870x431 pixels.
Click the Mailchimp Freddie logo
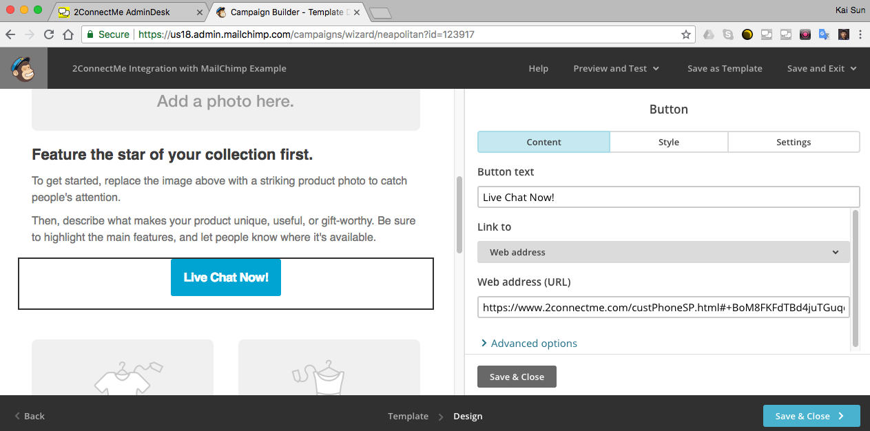pos(23,68)
